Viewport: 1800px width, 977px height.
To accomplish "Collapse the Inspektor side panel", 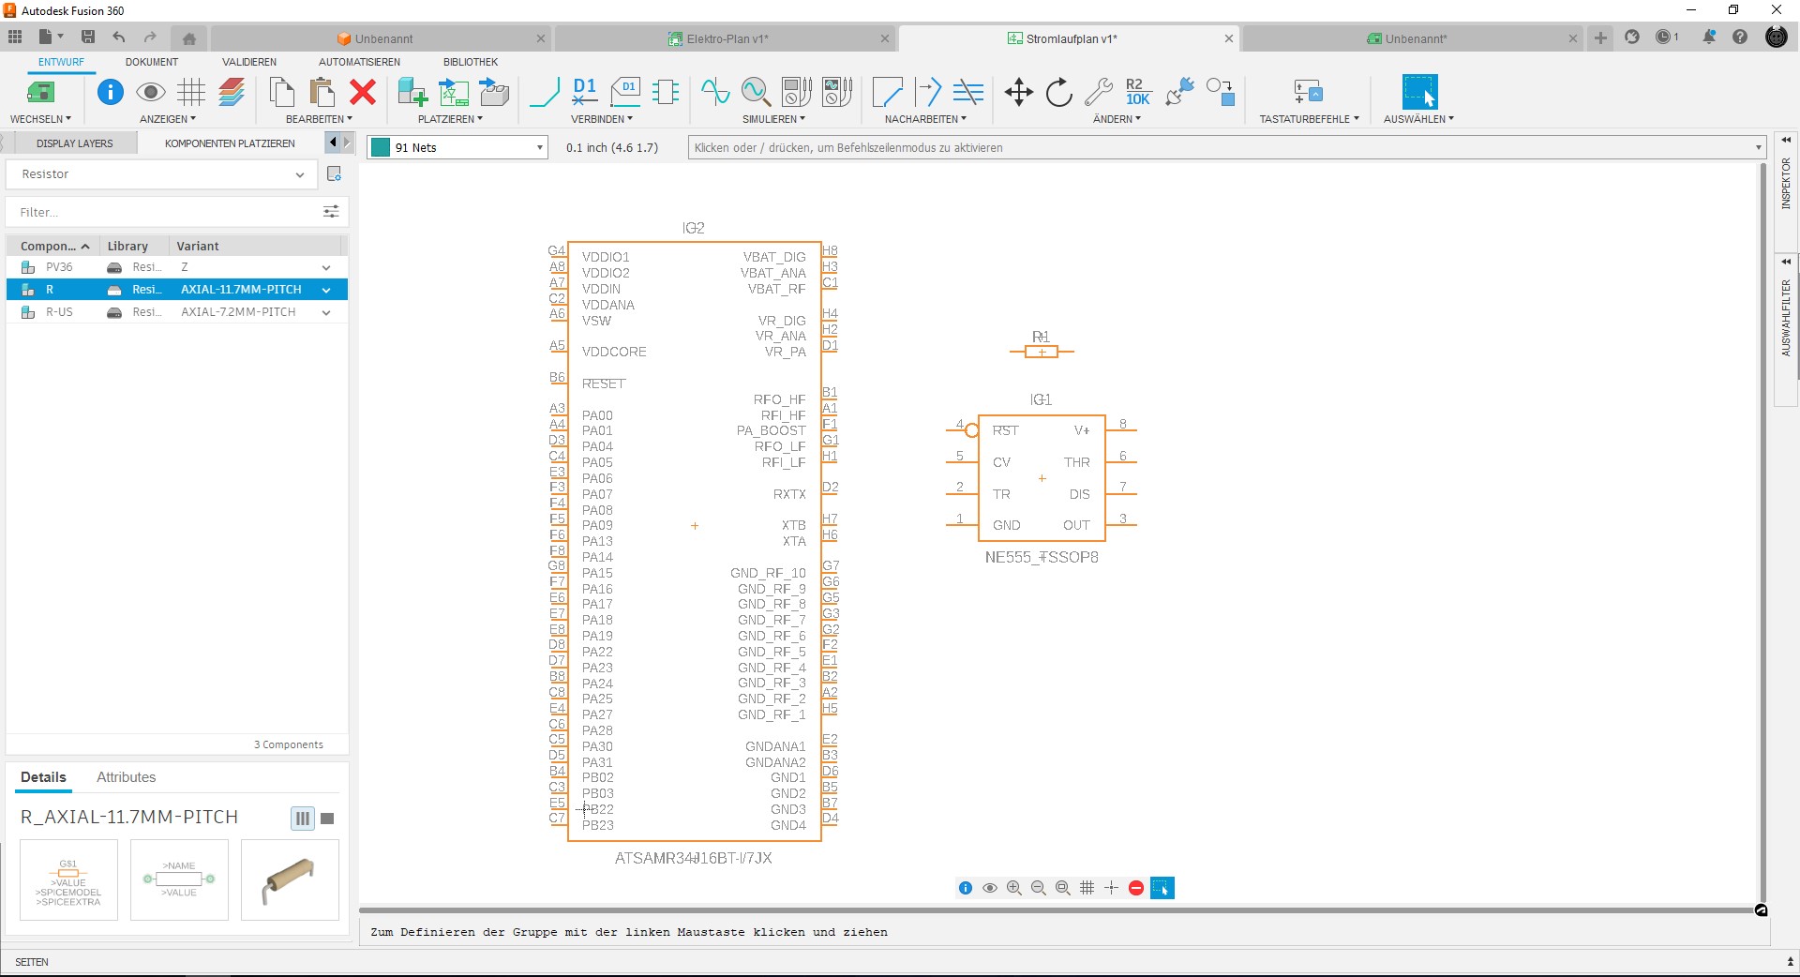I will click(x=1786, y=140).
